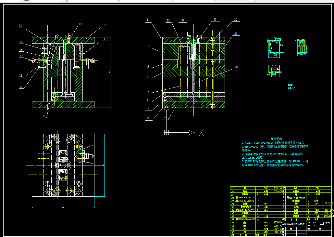Select part callout number 14 in left section view

21,26
